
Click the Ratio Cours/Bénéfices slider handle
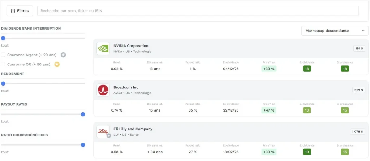click(x=83, y=145)
